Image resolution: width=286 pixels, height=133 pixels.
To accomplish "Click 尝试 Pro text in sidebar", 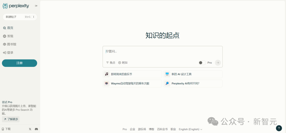I will point(7,102).
